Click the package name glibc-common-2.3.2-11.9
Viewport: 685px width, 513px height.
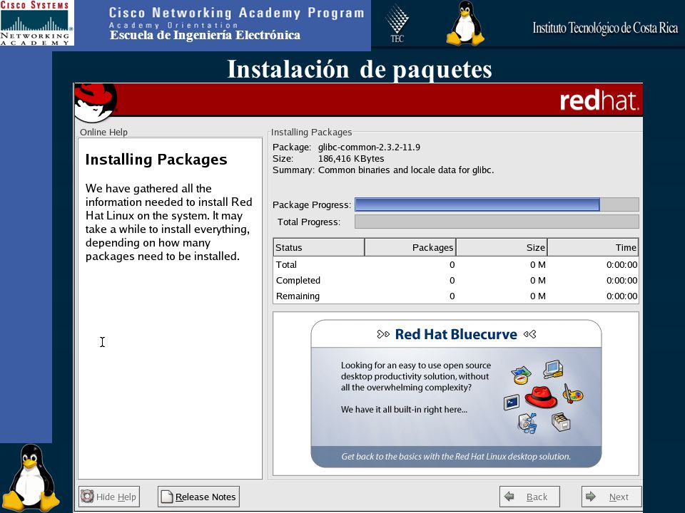[x=369, y=147]
